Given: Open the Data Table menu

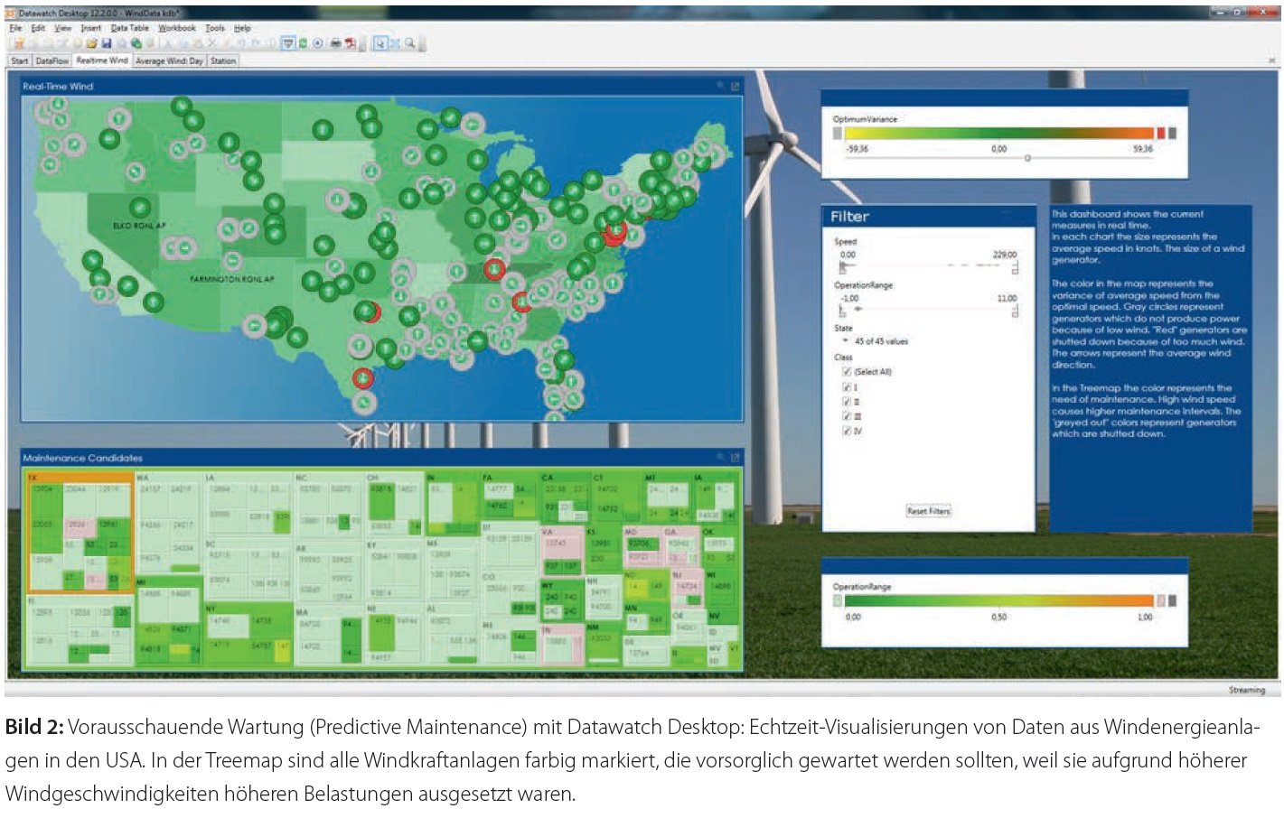Looking at the screenshot, I should click(x=130, y=28).
